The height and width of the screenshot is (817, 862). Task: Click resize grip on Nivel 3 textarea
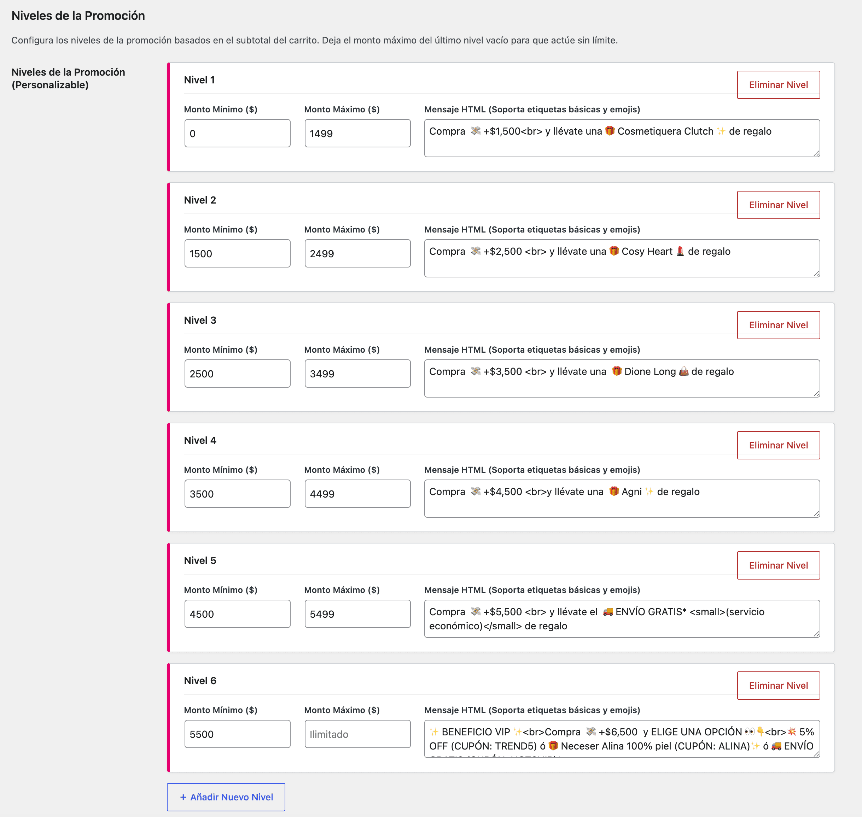[x=816, y=394]
